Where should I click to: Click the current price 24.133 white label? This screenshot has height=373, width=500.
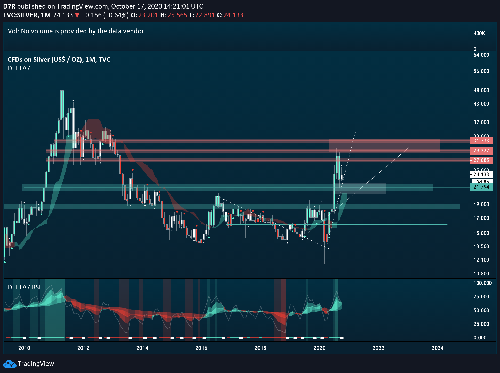(x=481, y=175)
